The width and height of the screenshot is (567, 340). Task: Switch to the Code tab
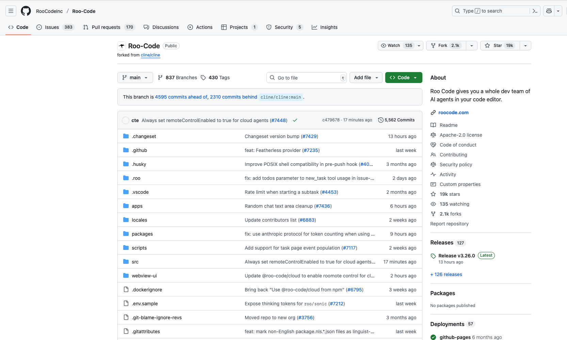[x=18, y=27]
